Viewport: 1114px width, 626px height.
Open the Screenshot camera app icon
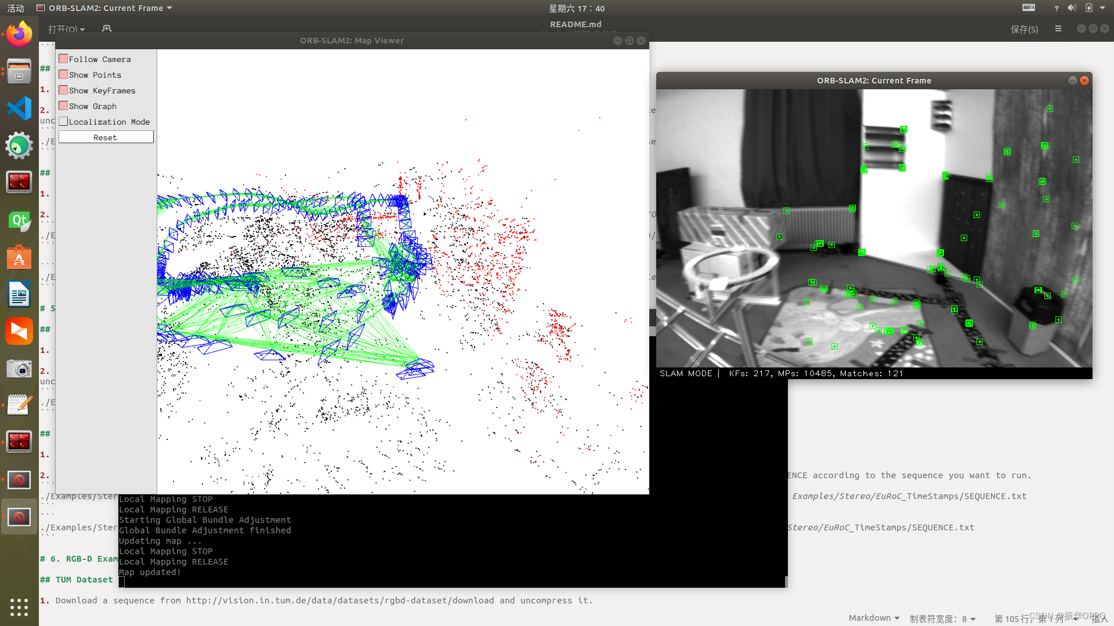pos(19,369)
